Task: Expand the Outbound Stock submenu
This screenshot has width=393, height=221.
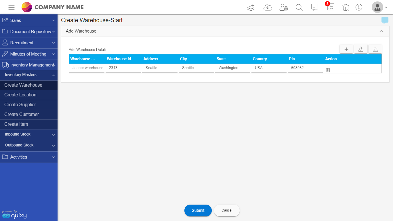Action: tap(29, 145)
